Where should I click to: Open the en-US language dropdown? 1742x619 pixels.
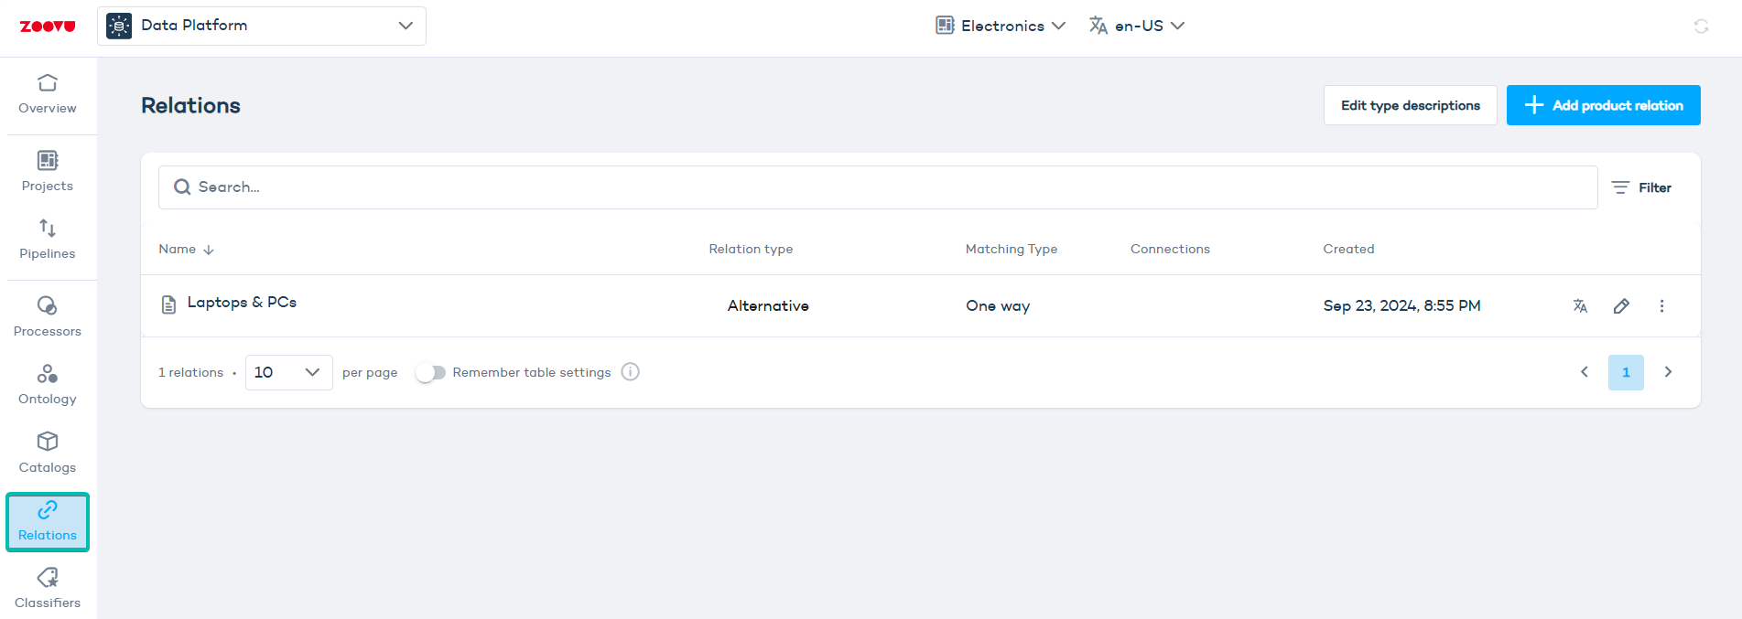[1137, 26]
